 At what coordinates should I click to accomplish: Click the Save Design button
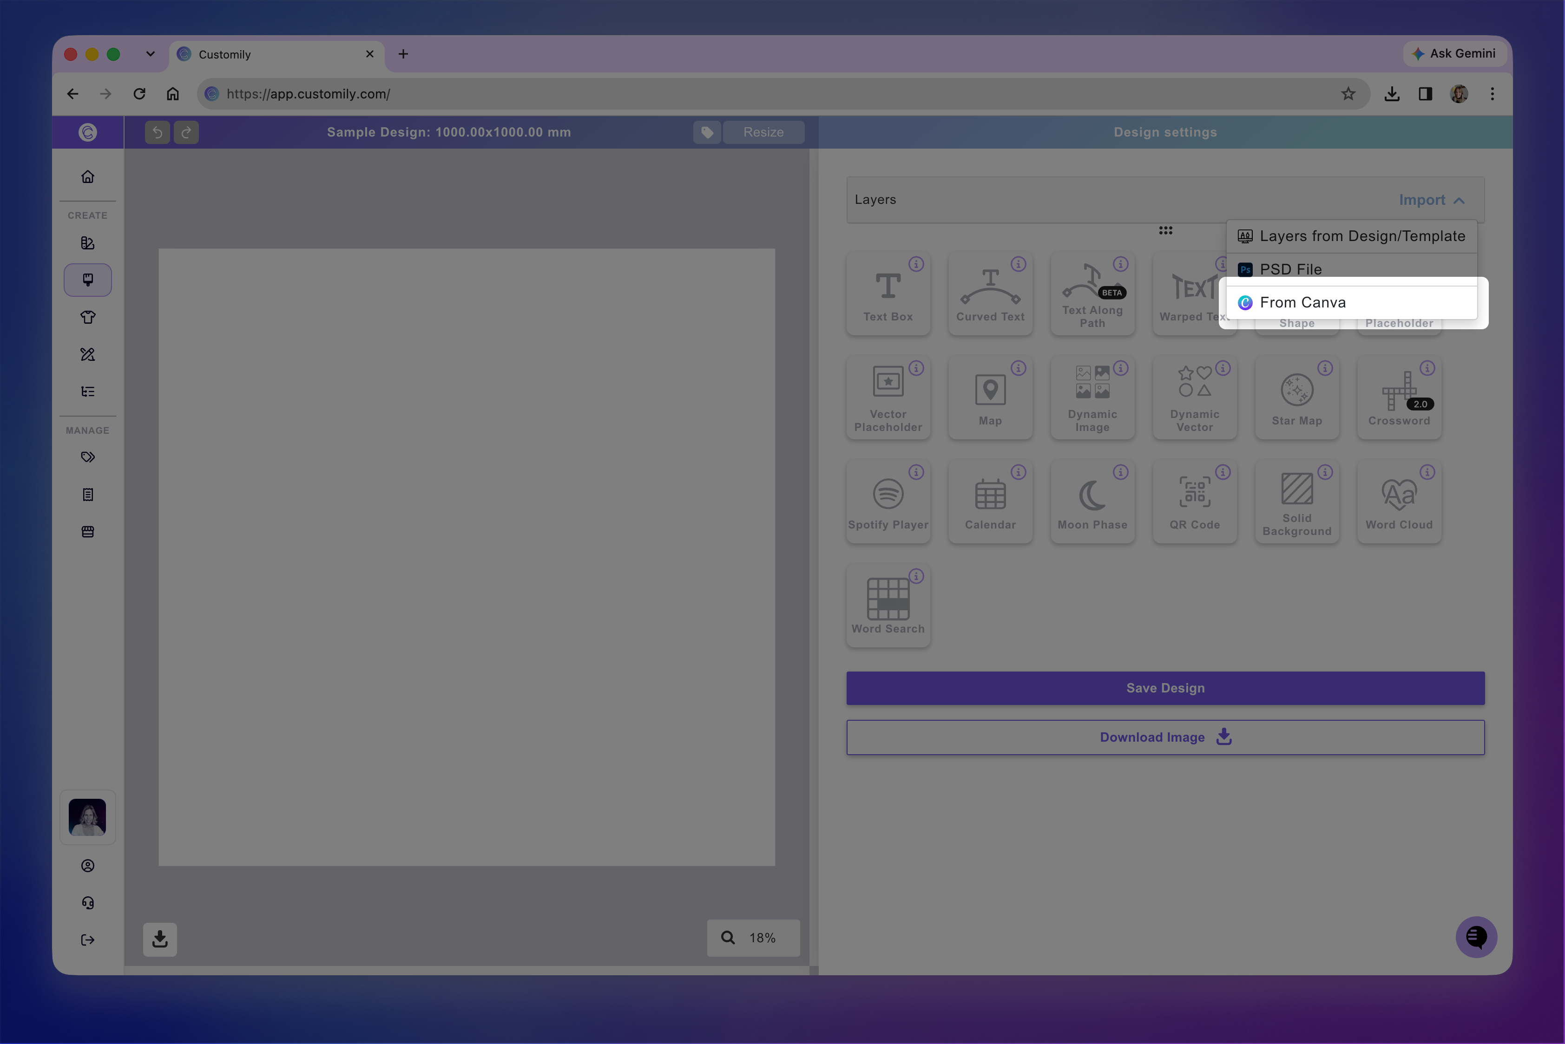tap(1165, 688)
